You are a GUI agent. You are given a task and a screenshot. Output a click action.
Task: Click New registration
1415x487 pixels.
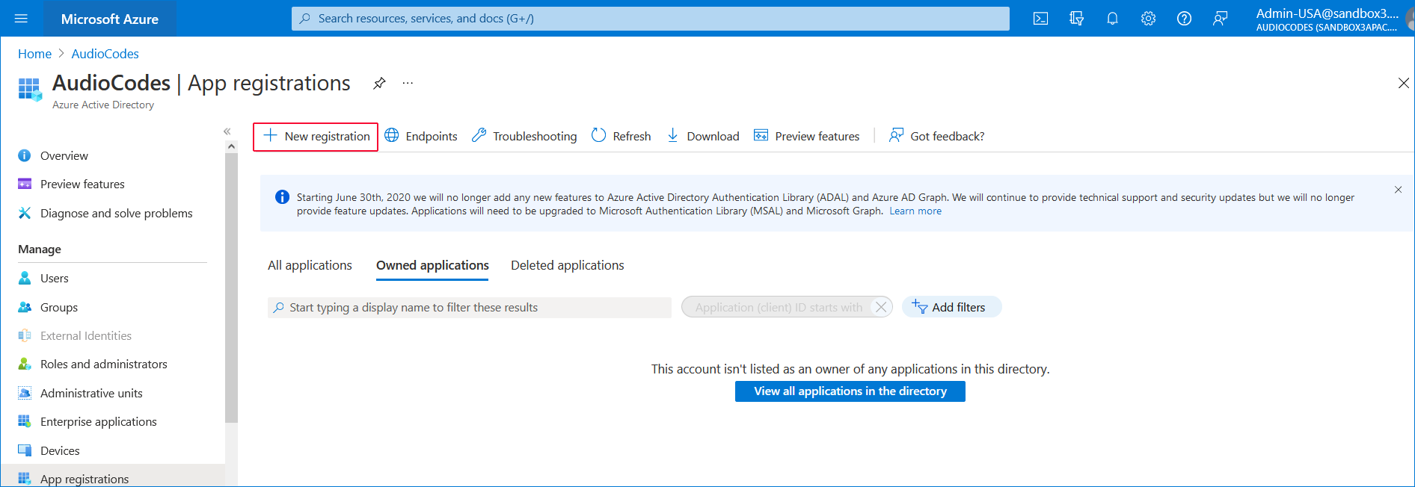[316, 137]
